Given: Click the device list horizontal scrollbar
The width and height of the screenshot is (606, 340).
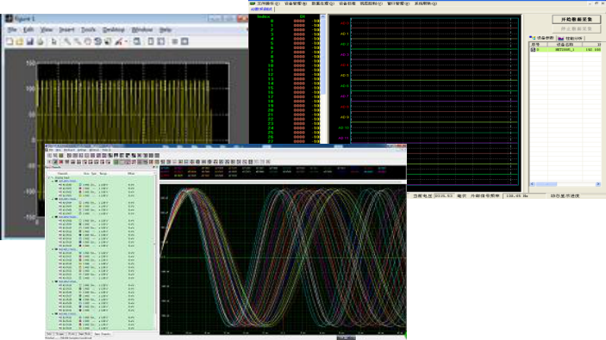Looking at the screenshot, I should pyautogui.click(x=565, y=184).
